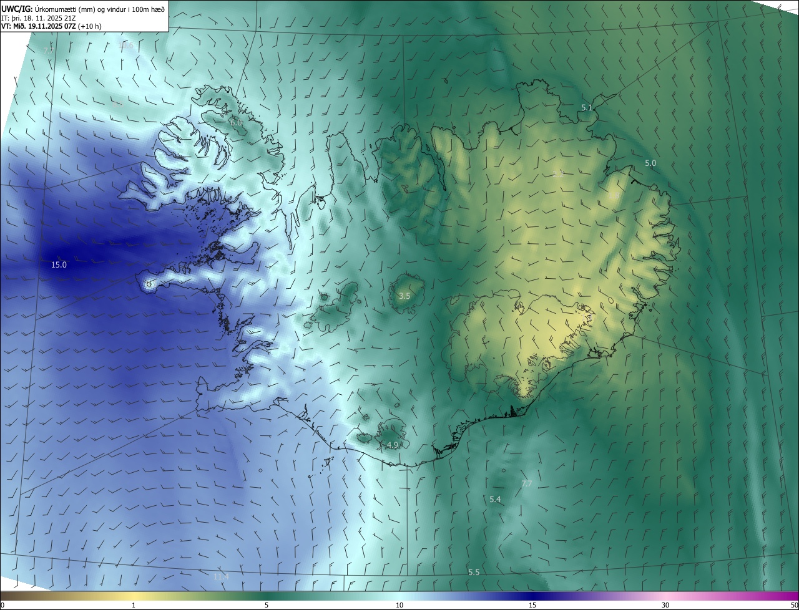The image size is (799, 610).
Task: Click the 50 tick on the color scale
Action: (x=793, y=605)
